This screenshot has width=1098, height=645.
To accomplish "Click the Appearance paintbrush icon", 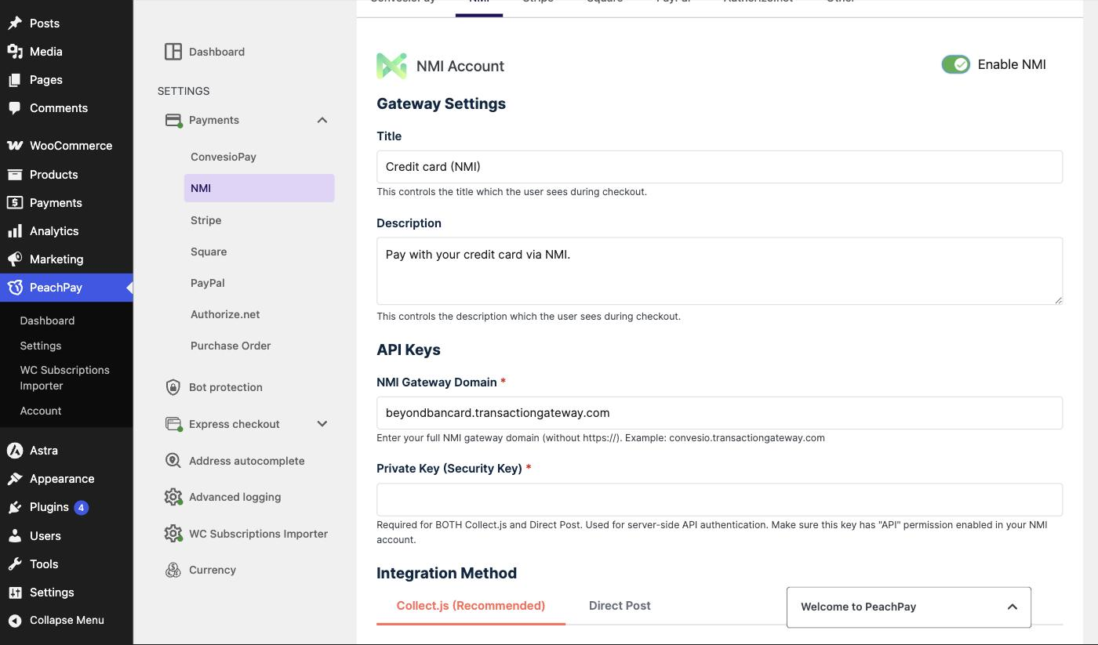I will click(x=15, y=479).
